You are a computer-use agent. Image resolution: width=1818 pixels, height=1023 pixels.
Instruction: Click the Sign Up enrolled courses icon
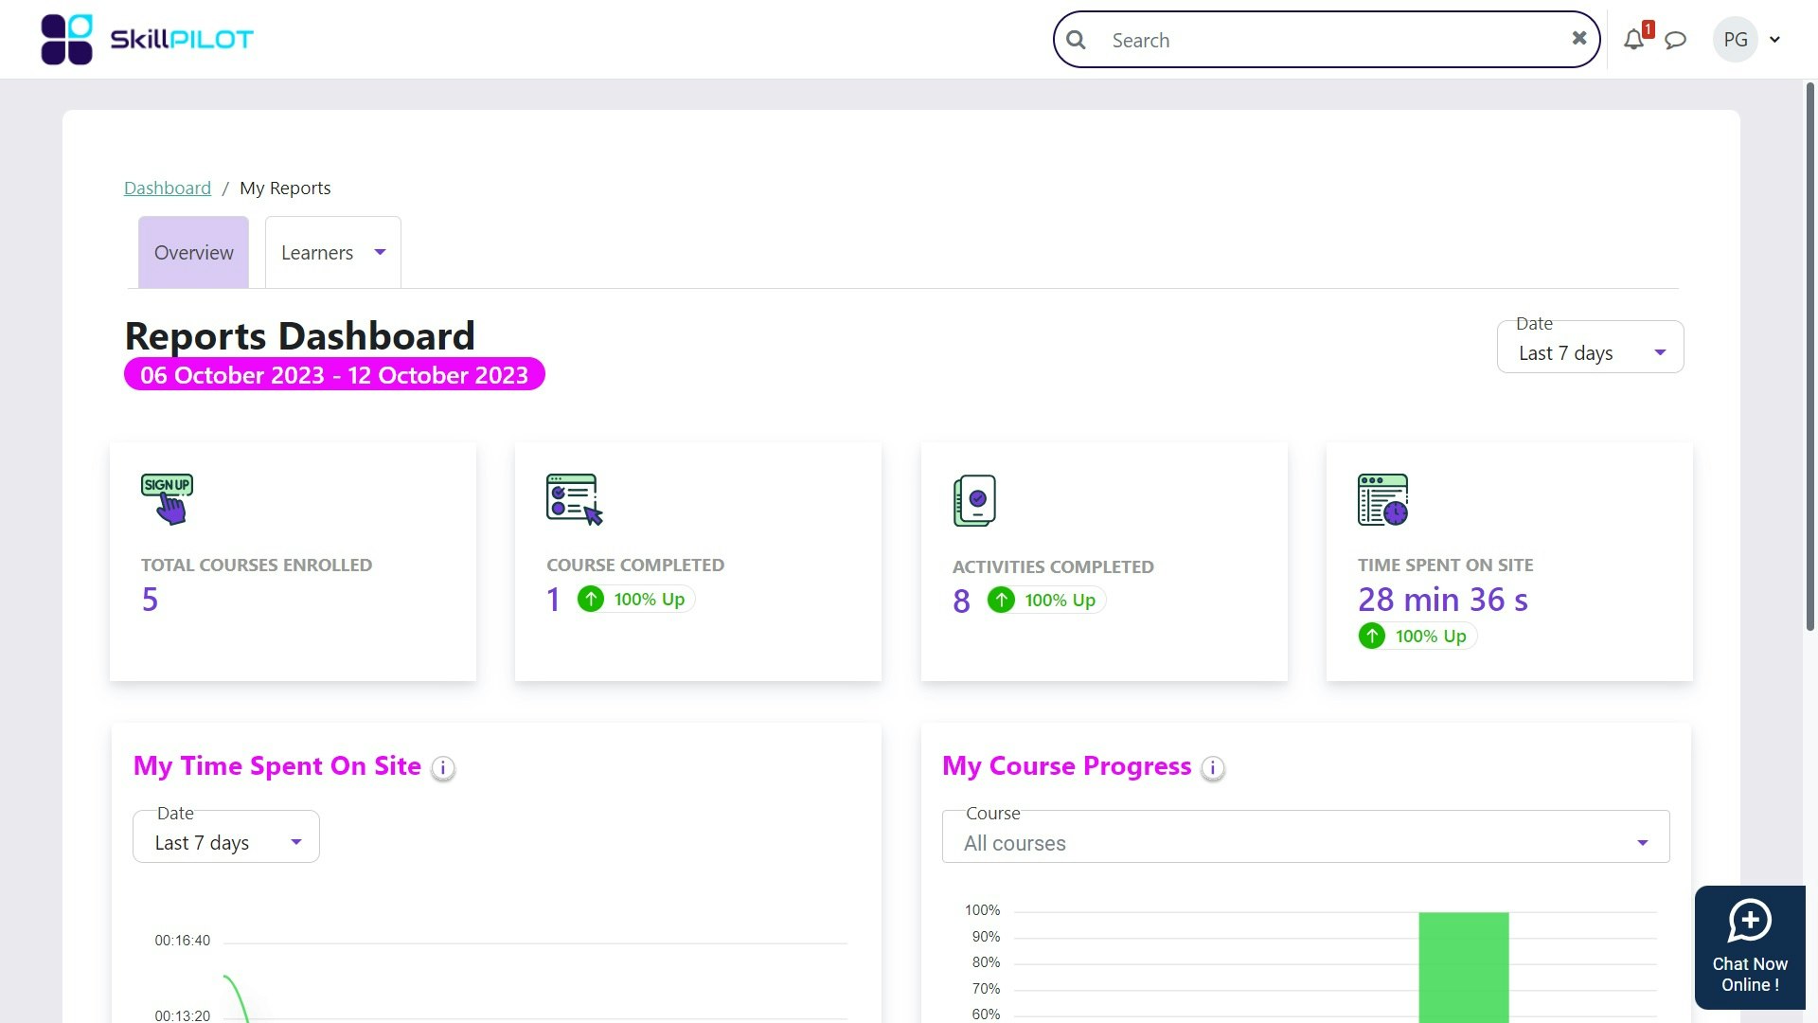click(167, 499)
